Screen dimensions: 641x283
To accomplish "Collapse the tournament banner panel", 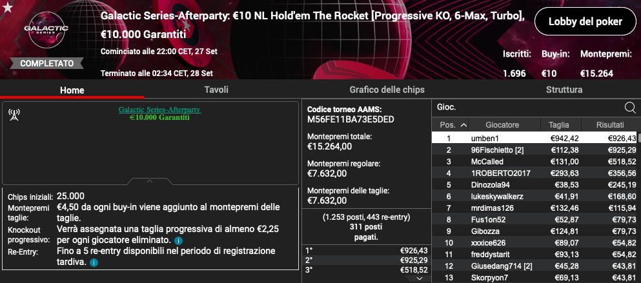I will [149, 181].
